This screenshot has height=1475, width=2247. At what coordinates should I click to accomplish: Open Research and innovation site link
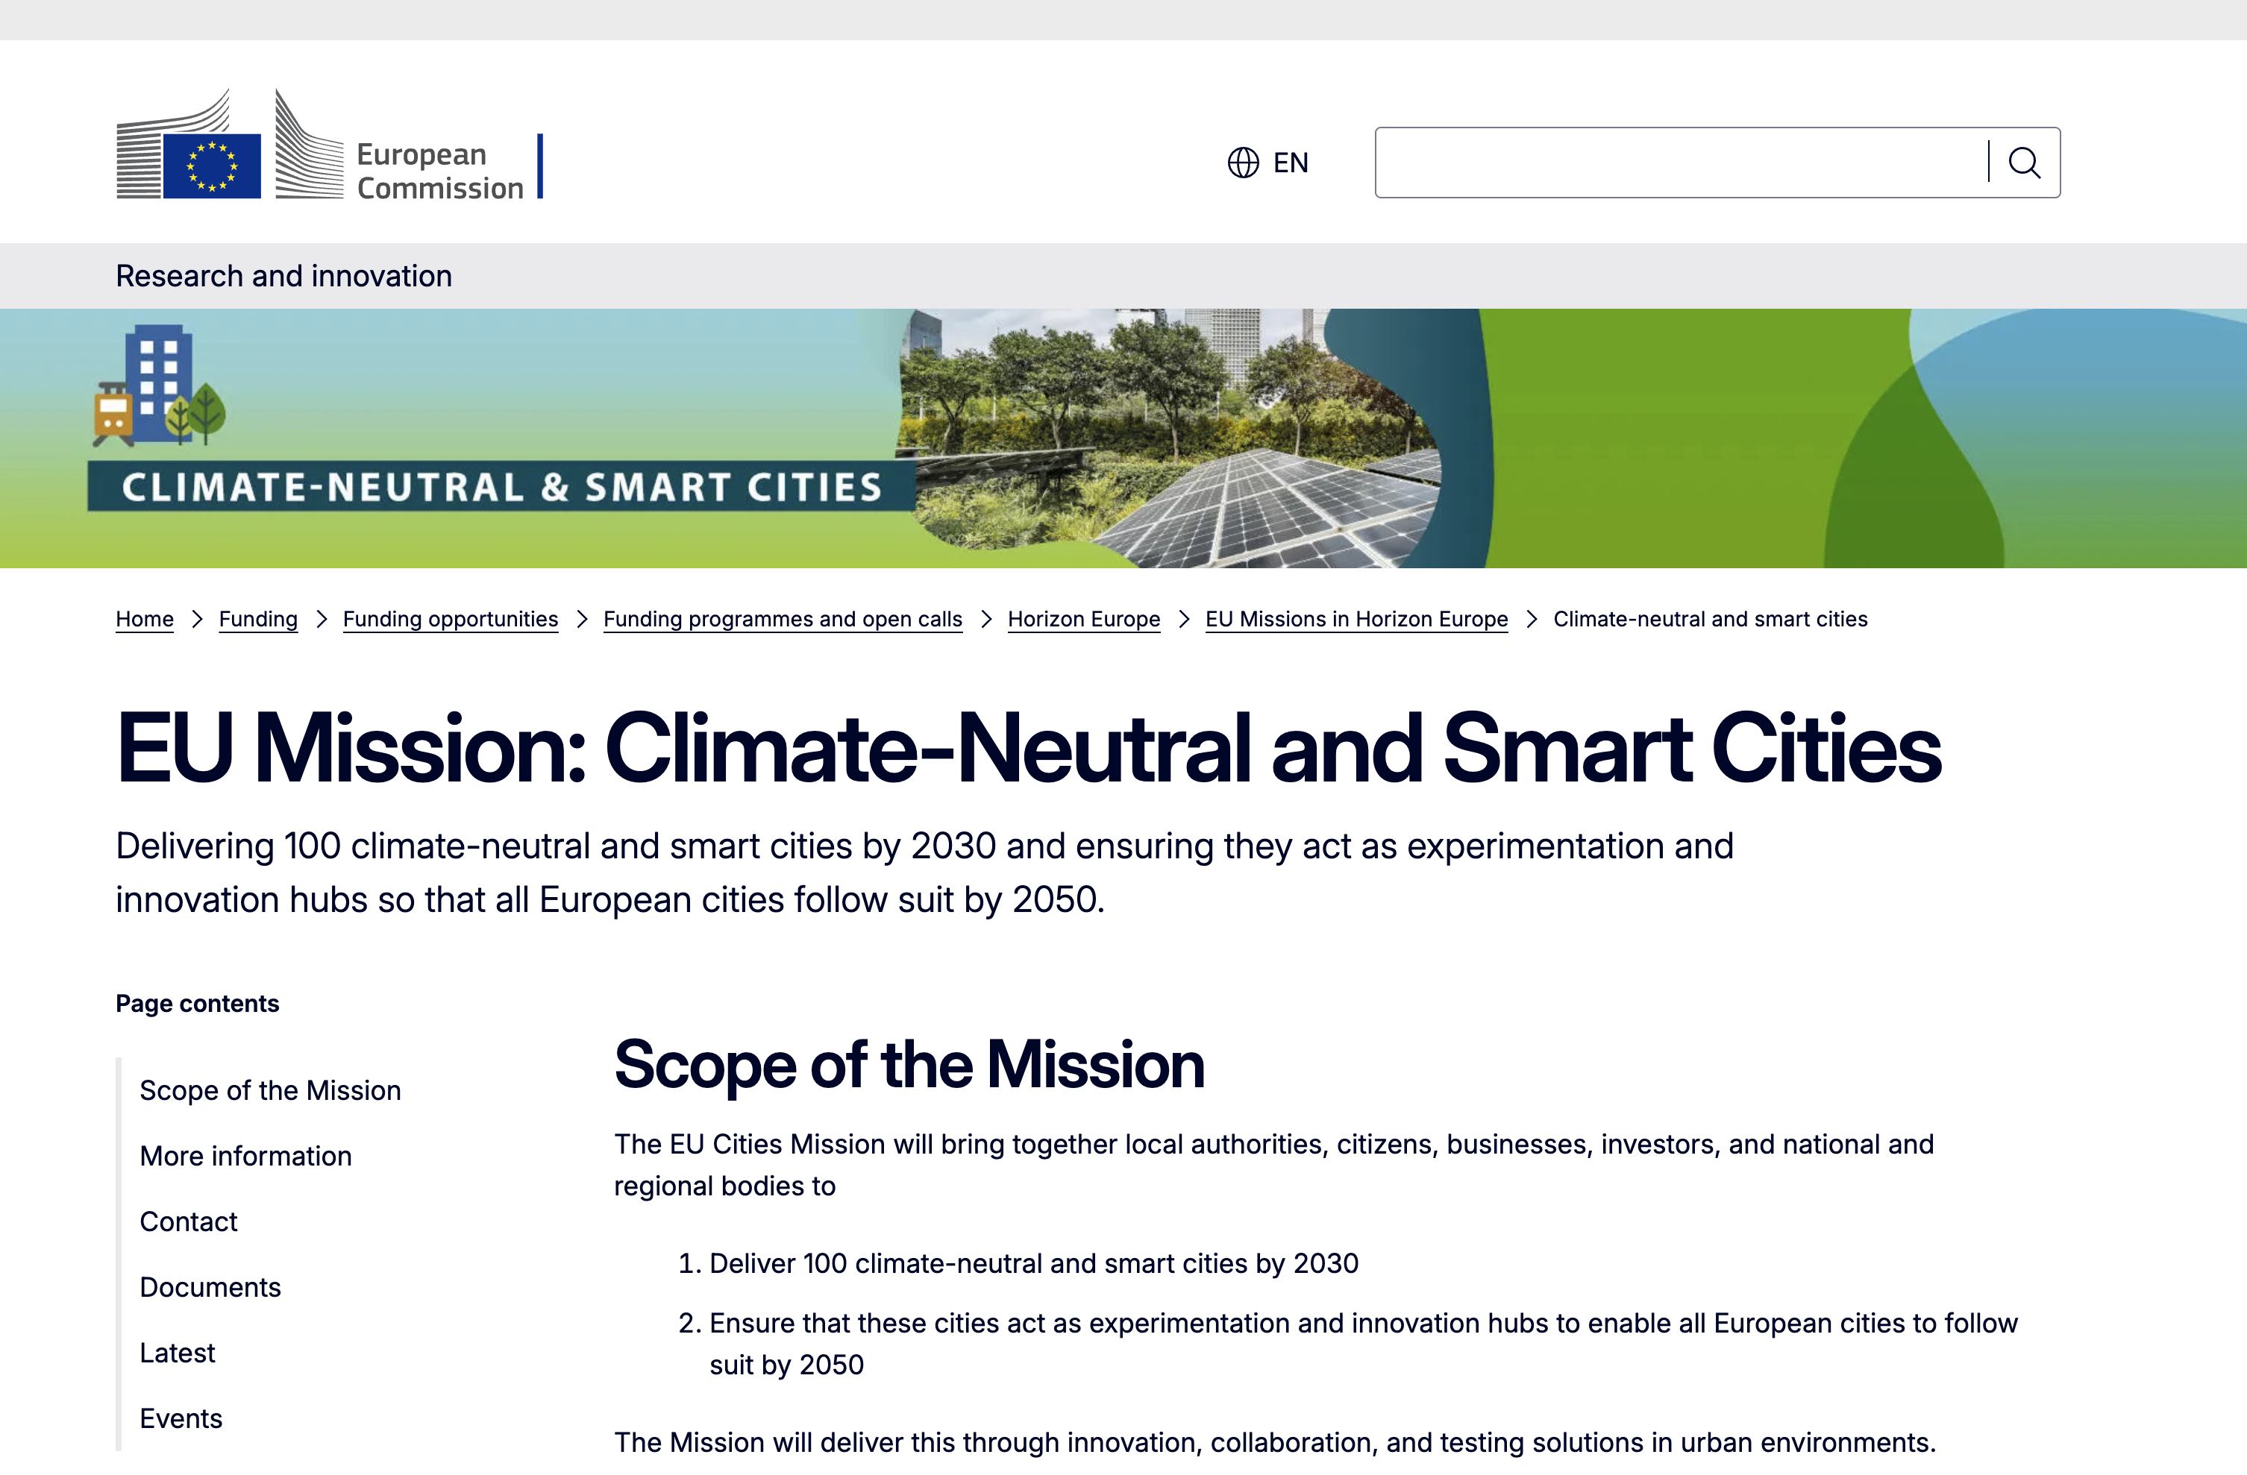[x=283, y=276]
